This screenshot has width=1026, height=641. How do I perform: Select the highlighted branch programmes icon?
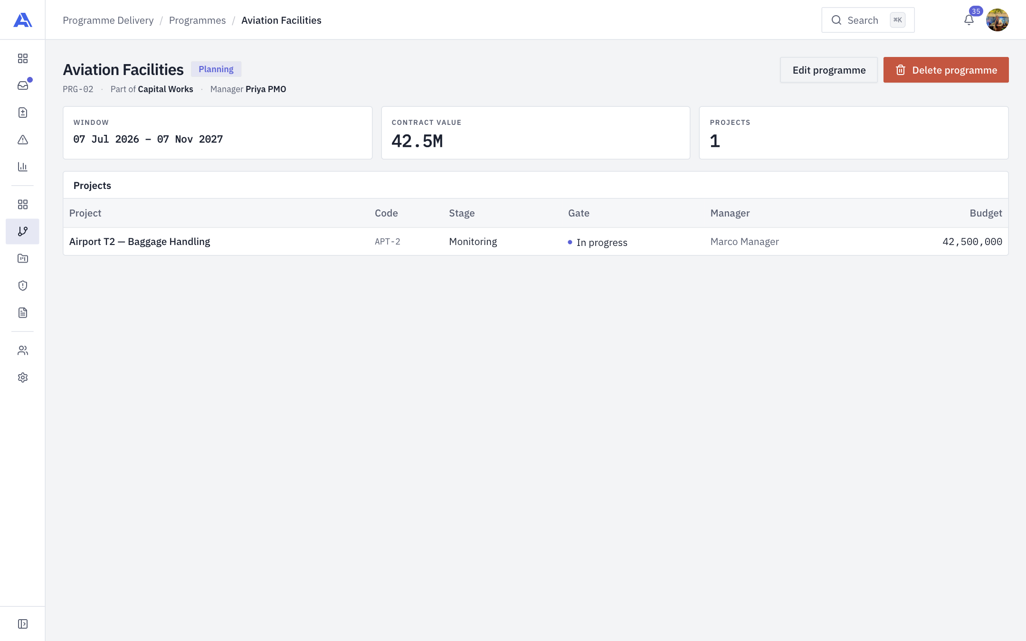click(x=22, y=231)
